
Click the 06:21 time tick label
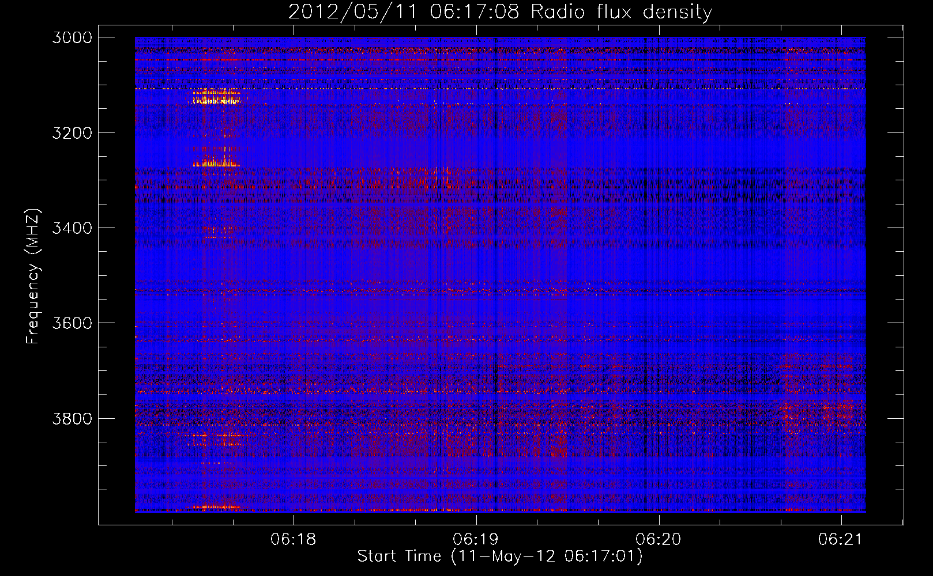point(841,539)
